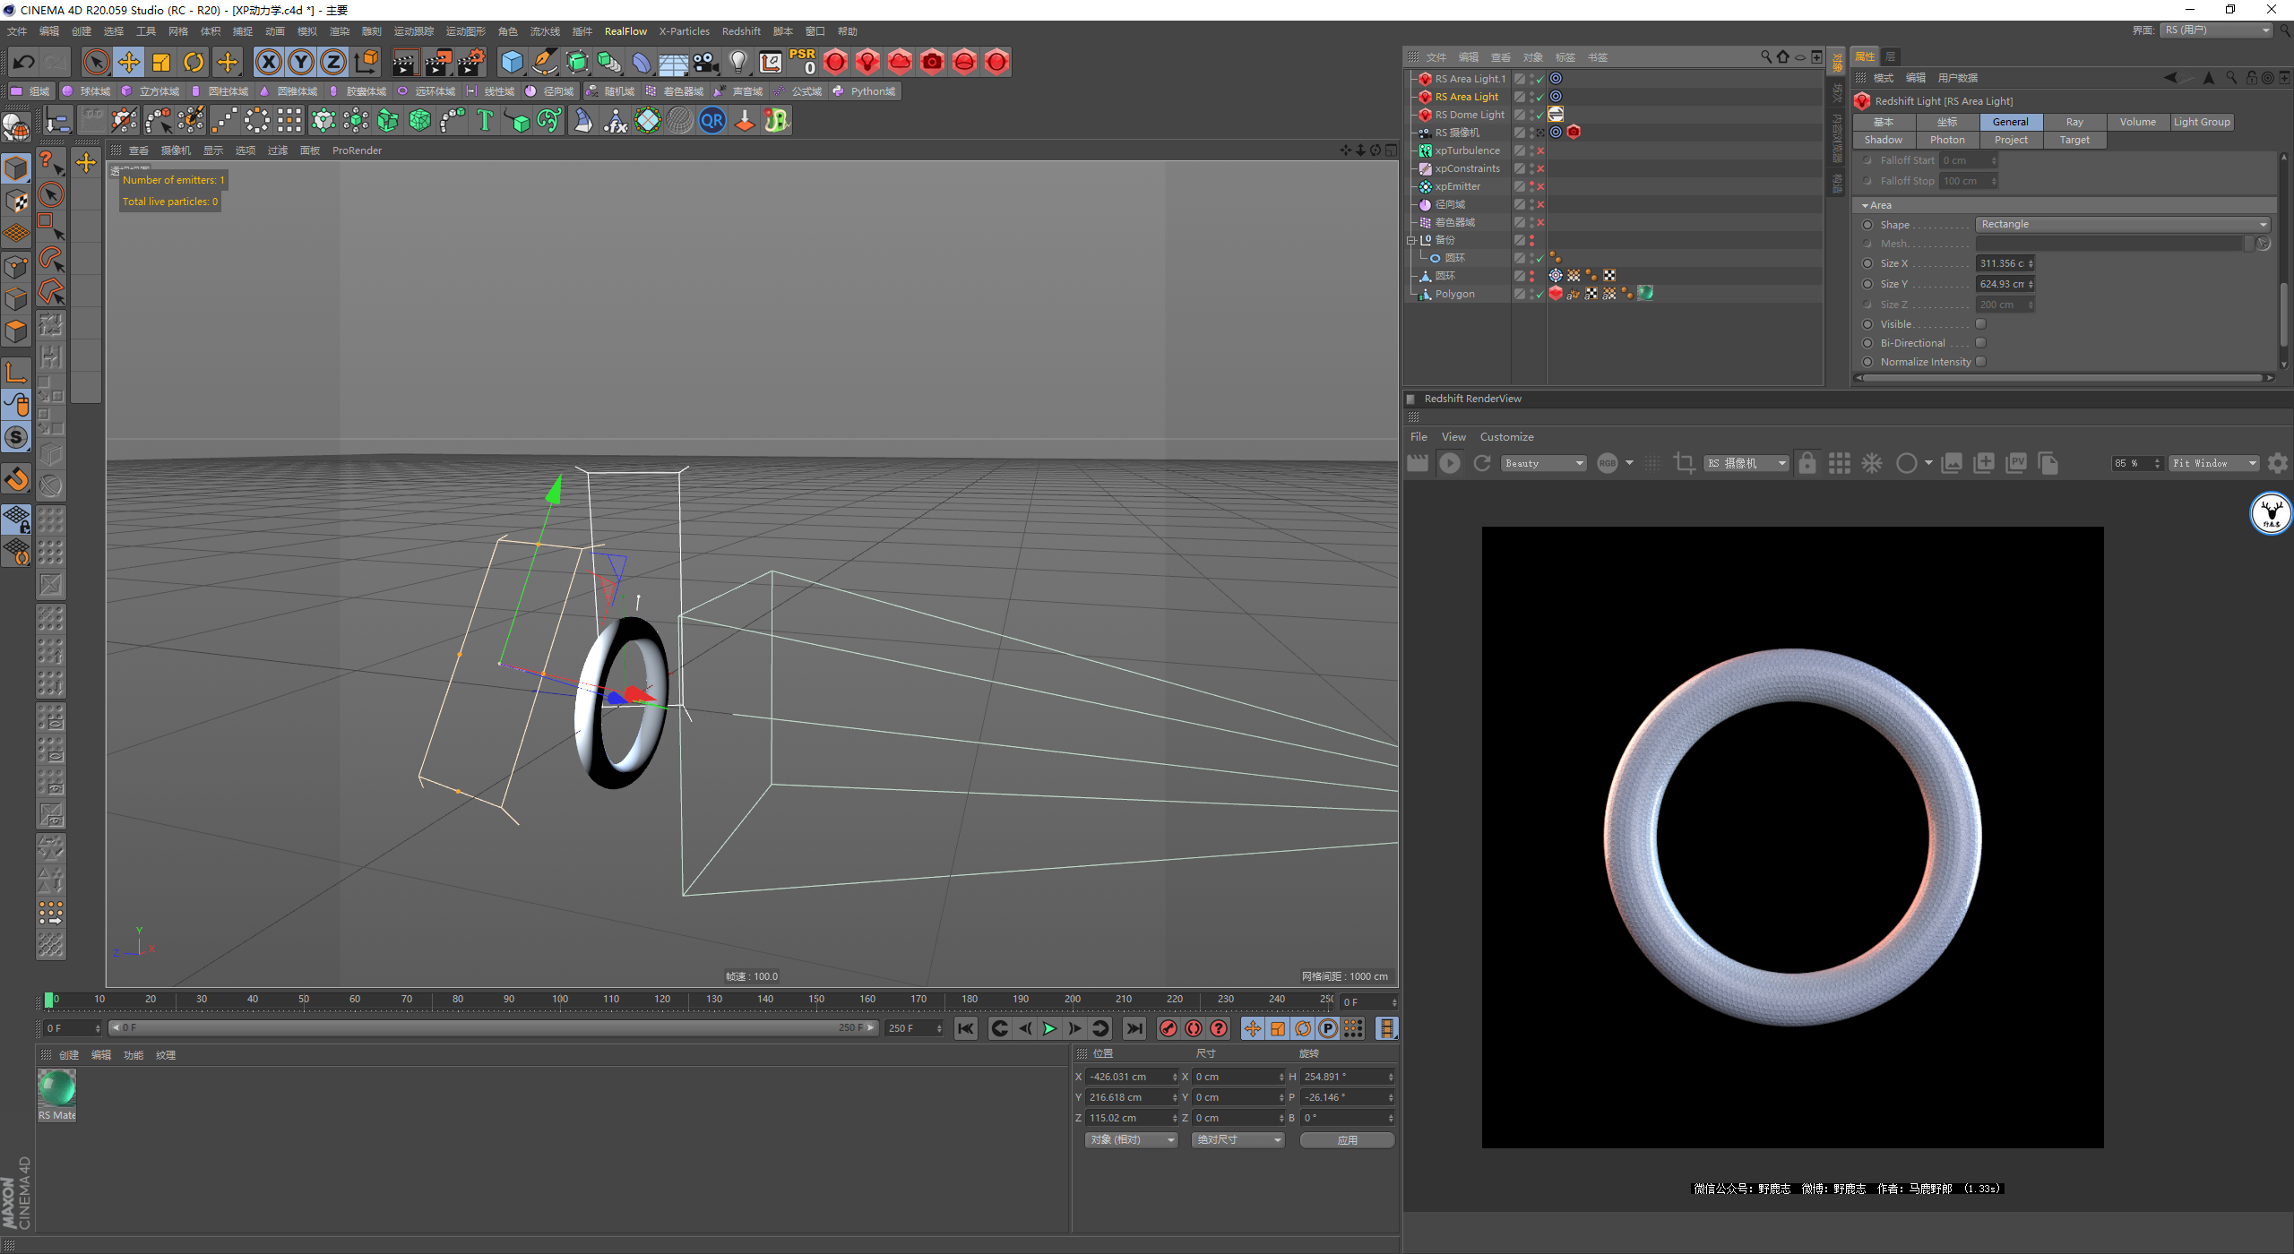2294x1254 pixels.
Task: Switch to the Shadow tab
Action: (1883, 140)
